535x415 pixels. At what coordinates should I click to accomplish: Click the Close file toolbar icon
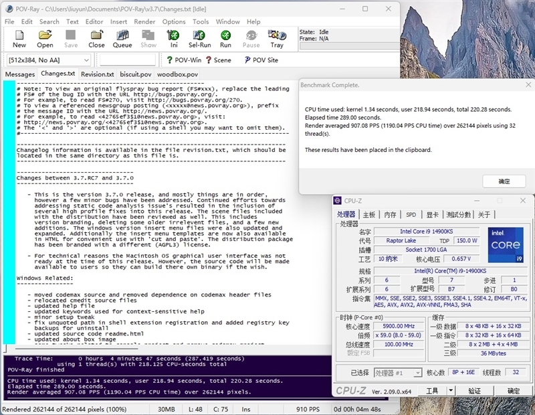click(96, 39)
